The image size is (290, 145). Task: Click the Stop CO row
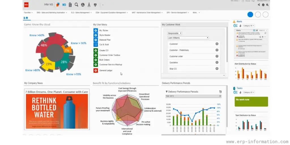click(194, 69)
